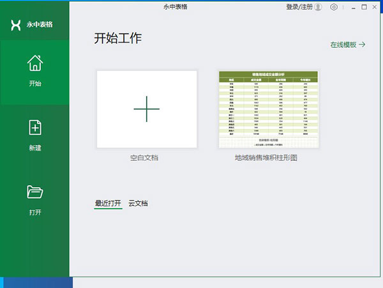Open the 地域销售堆积柱形图 template thumbnail
The width and height of the screenshot is (383, 288).
(269, 109)
